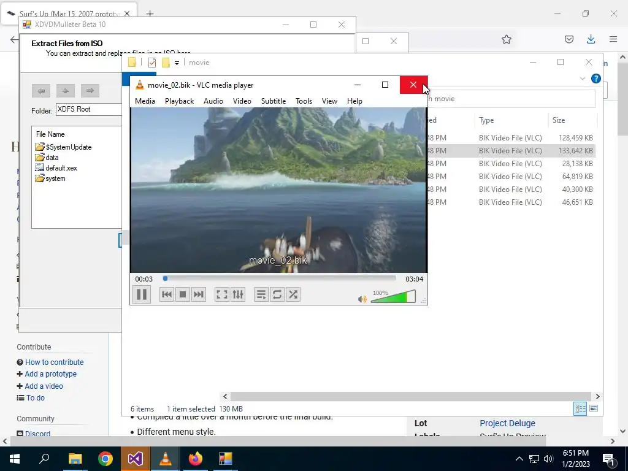
Task: Toggle VLC fullscreen mode
Action: click(222, 294)
